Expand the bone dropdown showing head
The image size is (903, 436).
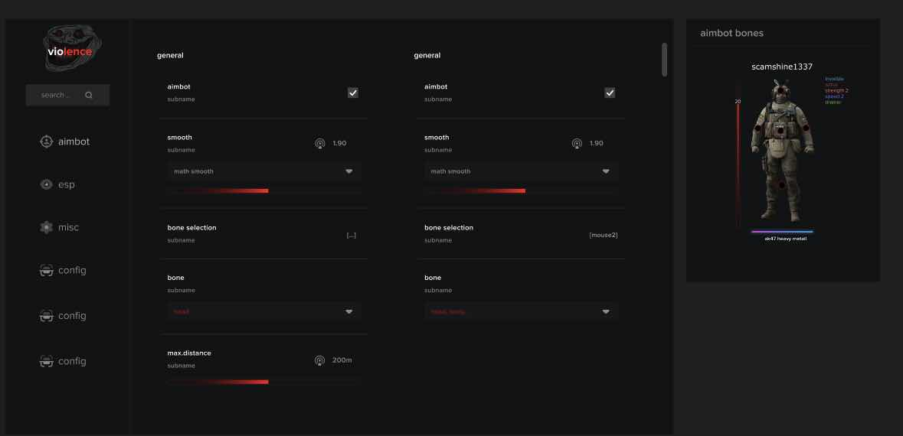click(x=264, y=312)
